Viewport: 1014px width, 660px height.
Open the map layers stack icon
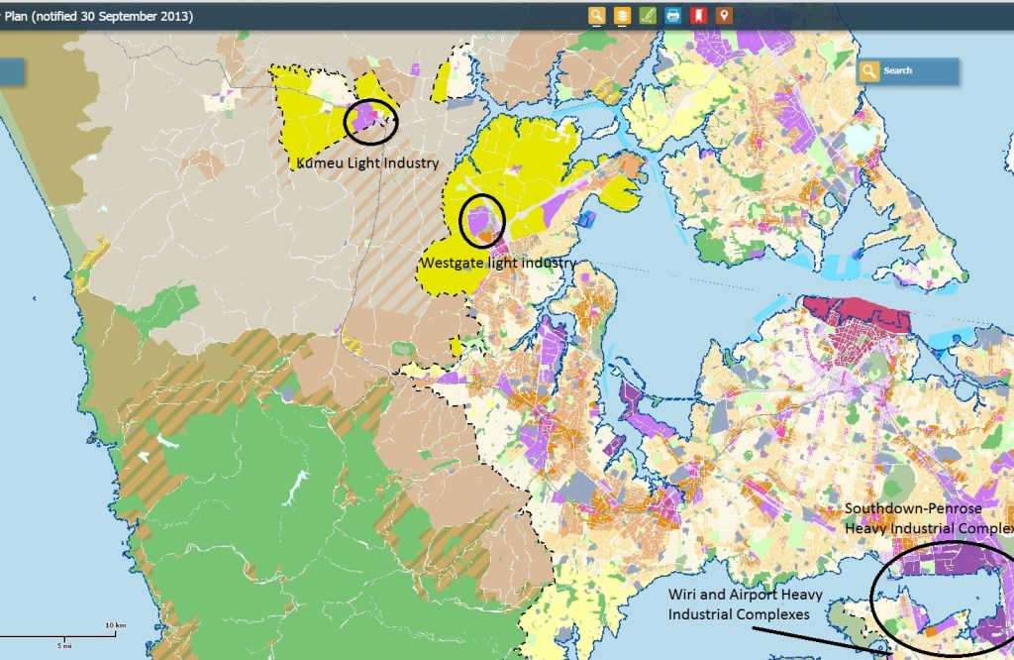[x=622, y=15]
